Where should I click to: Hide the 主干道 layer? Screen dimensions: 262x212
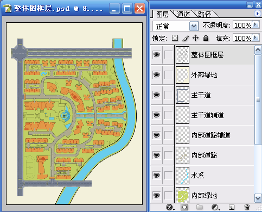click(x=156, y=95)
